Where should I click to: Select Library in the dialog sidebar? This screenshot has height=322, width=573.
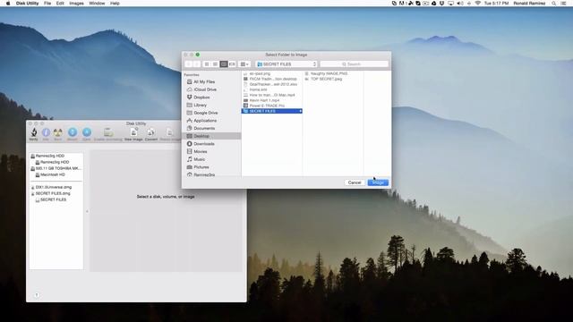click(200, 106)
